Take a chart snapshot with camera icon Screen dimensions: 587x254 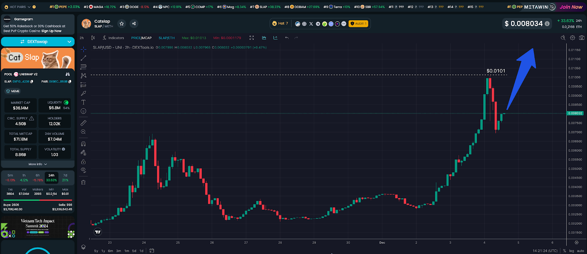(x=581, y=38)
